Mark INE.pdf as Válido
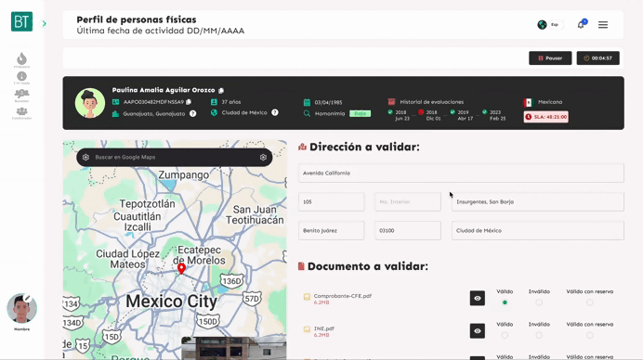The width and height of the screenshot is (643, 360). [505, 336]
